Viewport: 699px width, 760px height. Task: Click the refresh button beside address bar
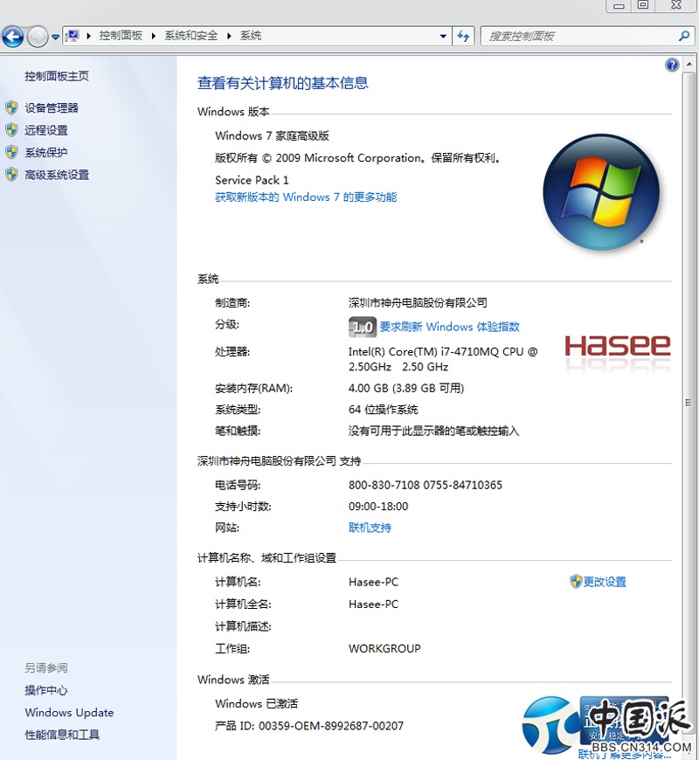[x=463, y=37]
